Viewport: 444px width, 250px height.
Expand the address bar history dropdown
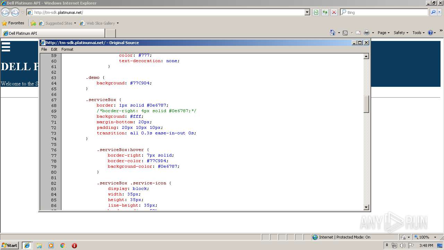point(307,12)
